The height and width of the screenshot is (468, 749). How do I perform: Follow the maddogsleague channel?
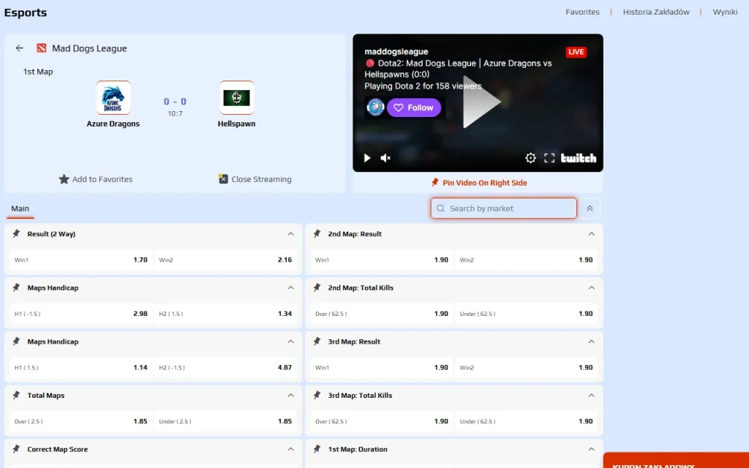coord(414,107)
